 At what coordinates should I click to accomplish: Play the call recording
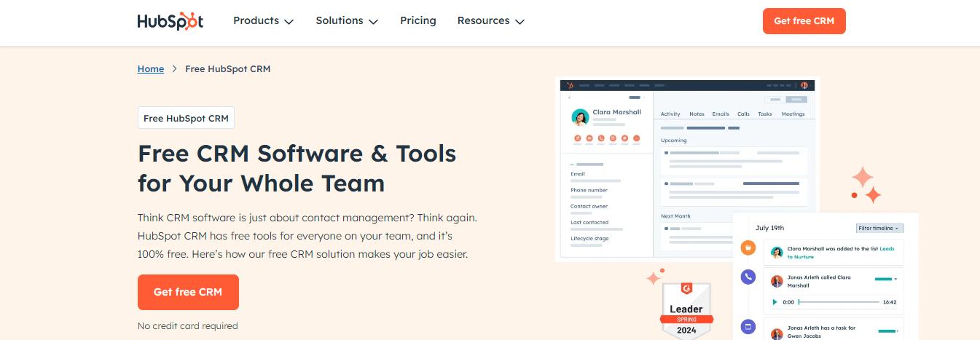pos(775,301)
